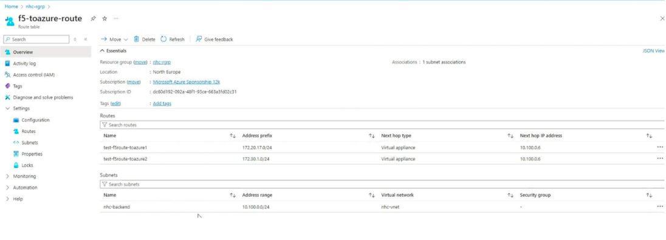The image size is (666, 240).
Task: Click the Tags icon in sidebar
Action: click(x=7, y=86)
